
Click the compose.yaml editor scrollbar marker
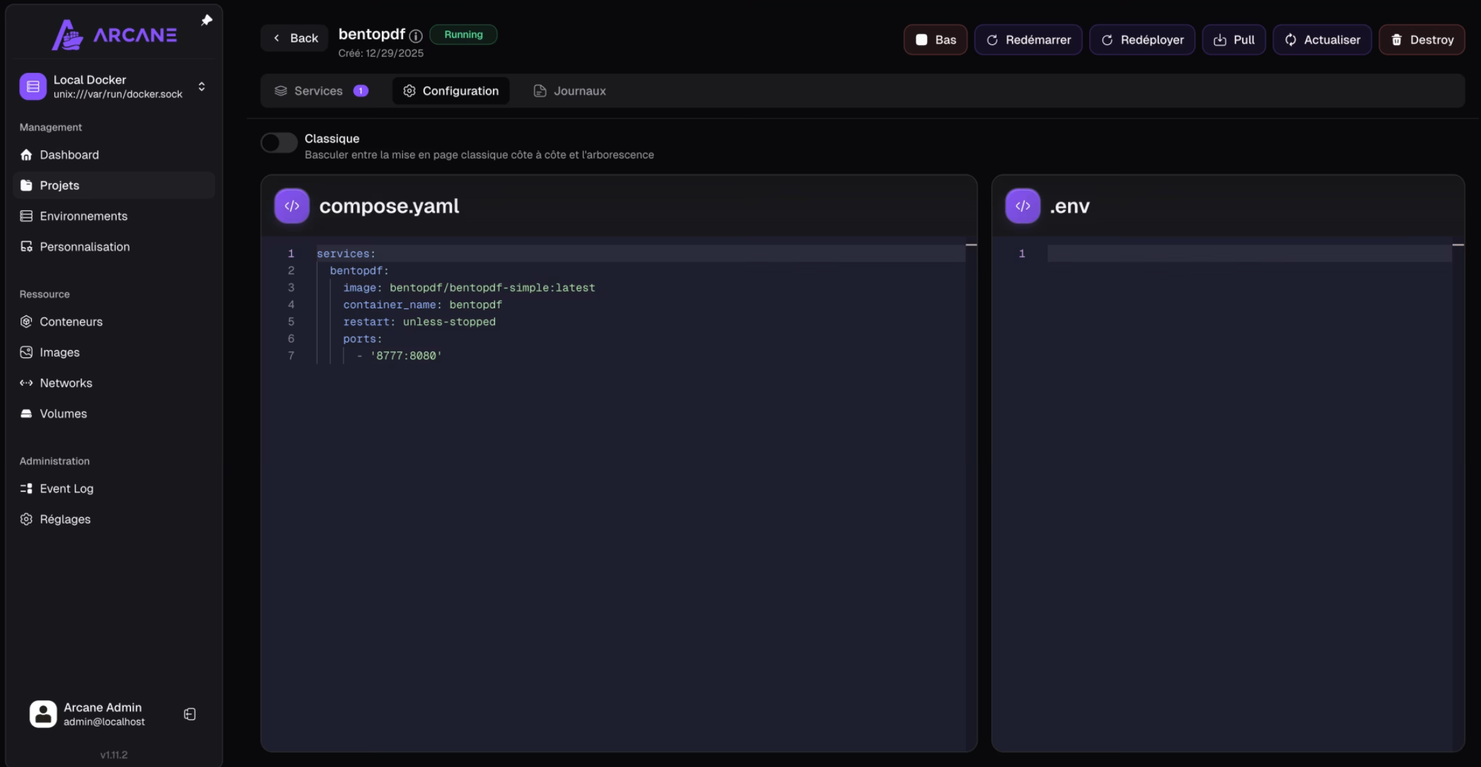point(971,245)
